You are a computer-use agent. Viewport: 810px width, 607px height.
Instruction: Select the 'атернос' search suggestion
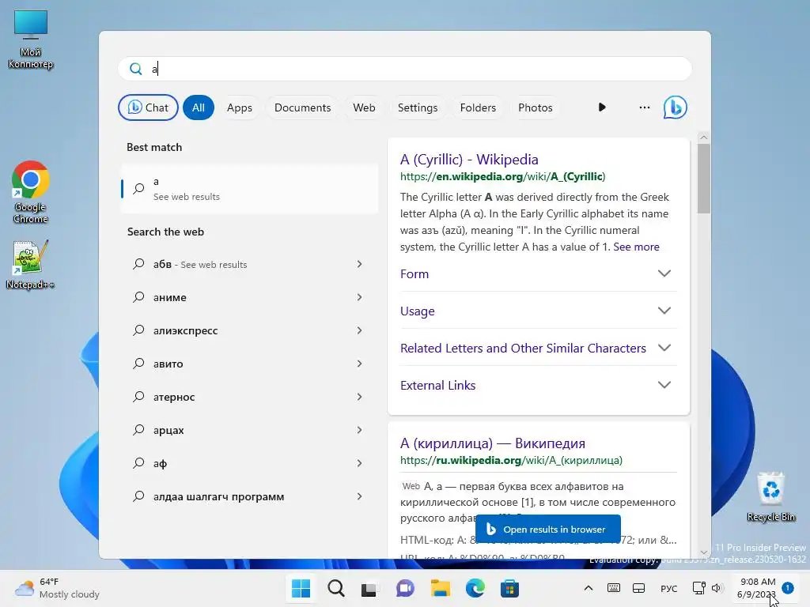pyautogui.click(x=249, y=397)
